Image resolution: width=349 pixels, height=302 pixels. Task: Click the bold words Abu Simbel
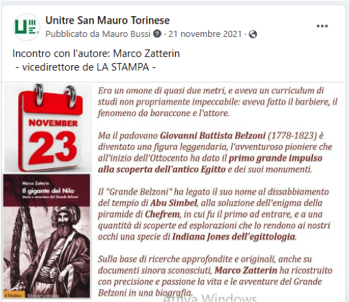174,203
